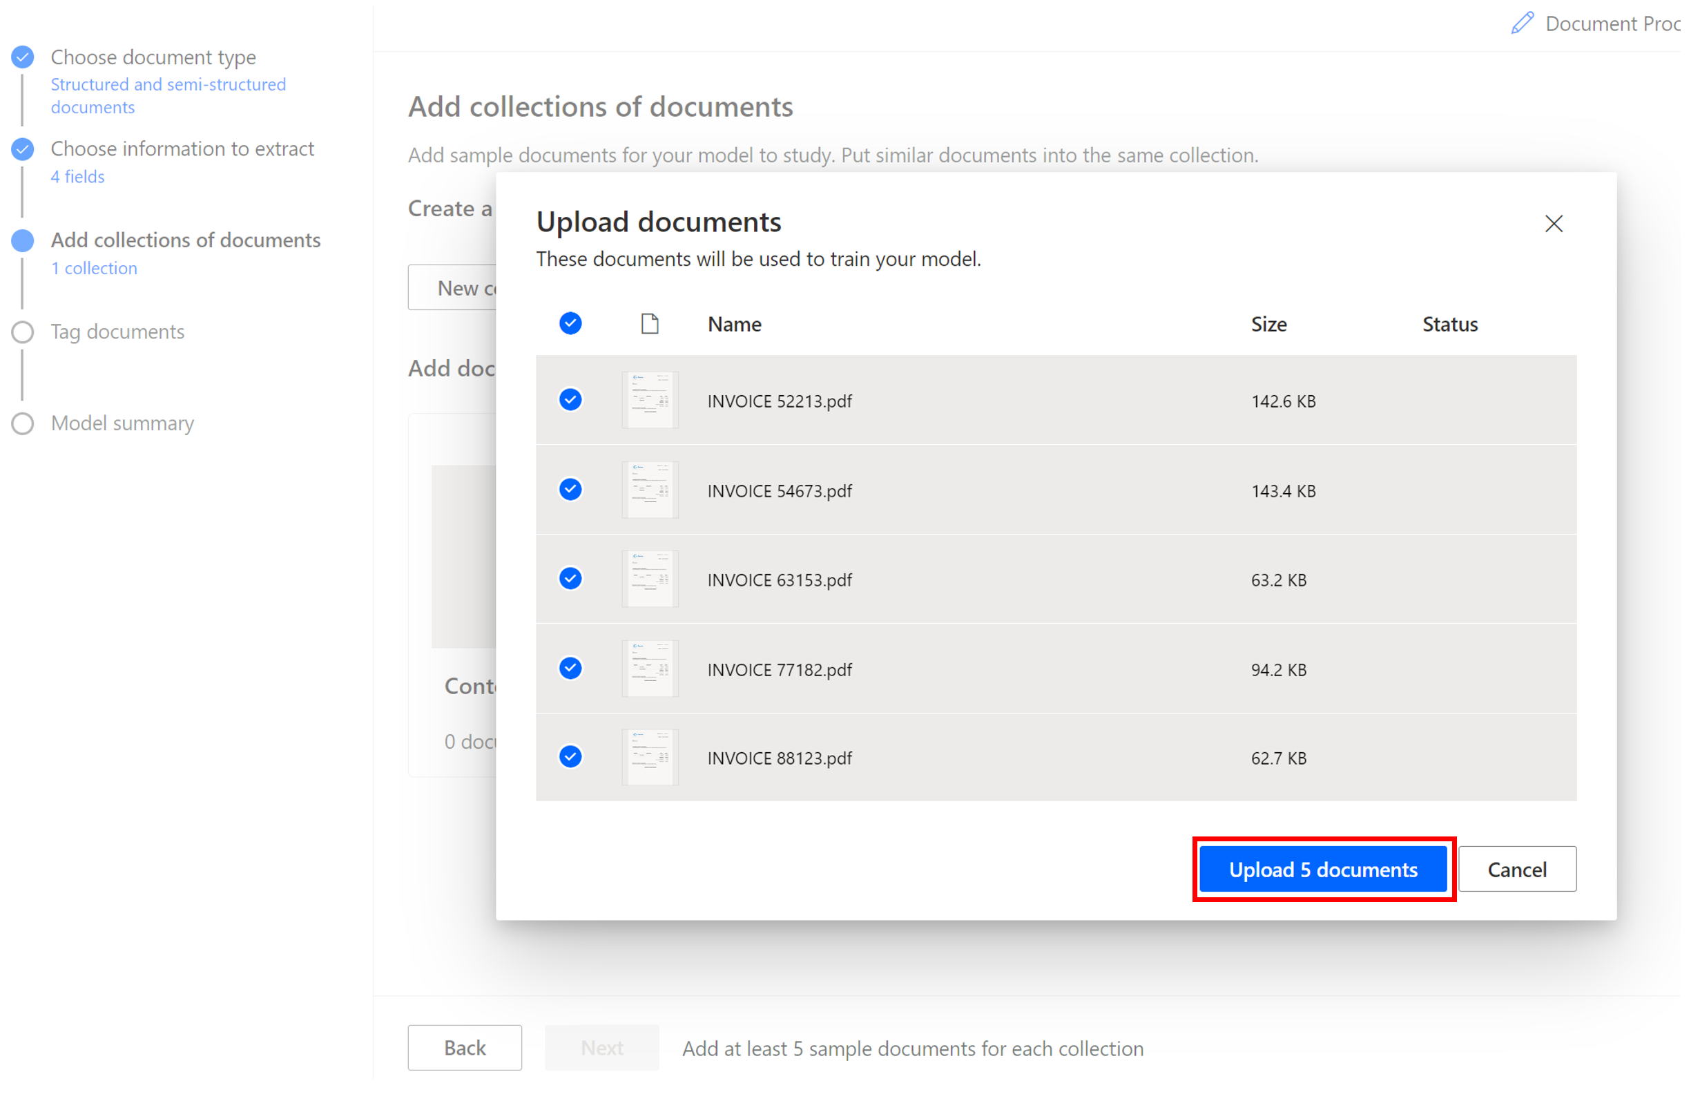
Task: Uncheck INVOICE 54673.pdf in the upload list
Action: pyautogui.click(x=570, y=490)
